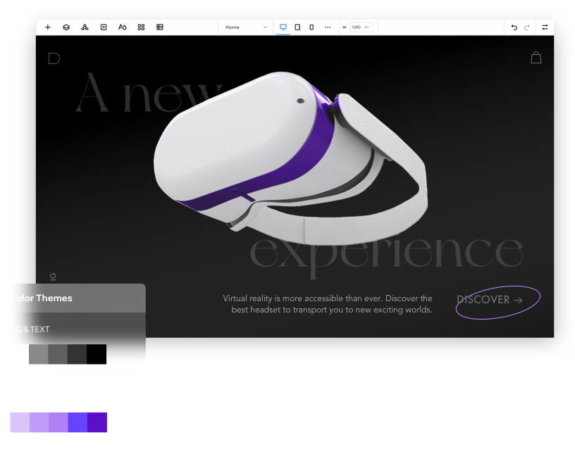Undo the last action

coord(514,27)
